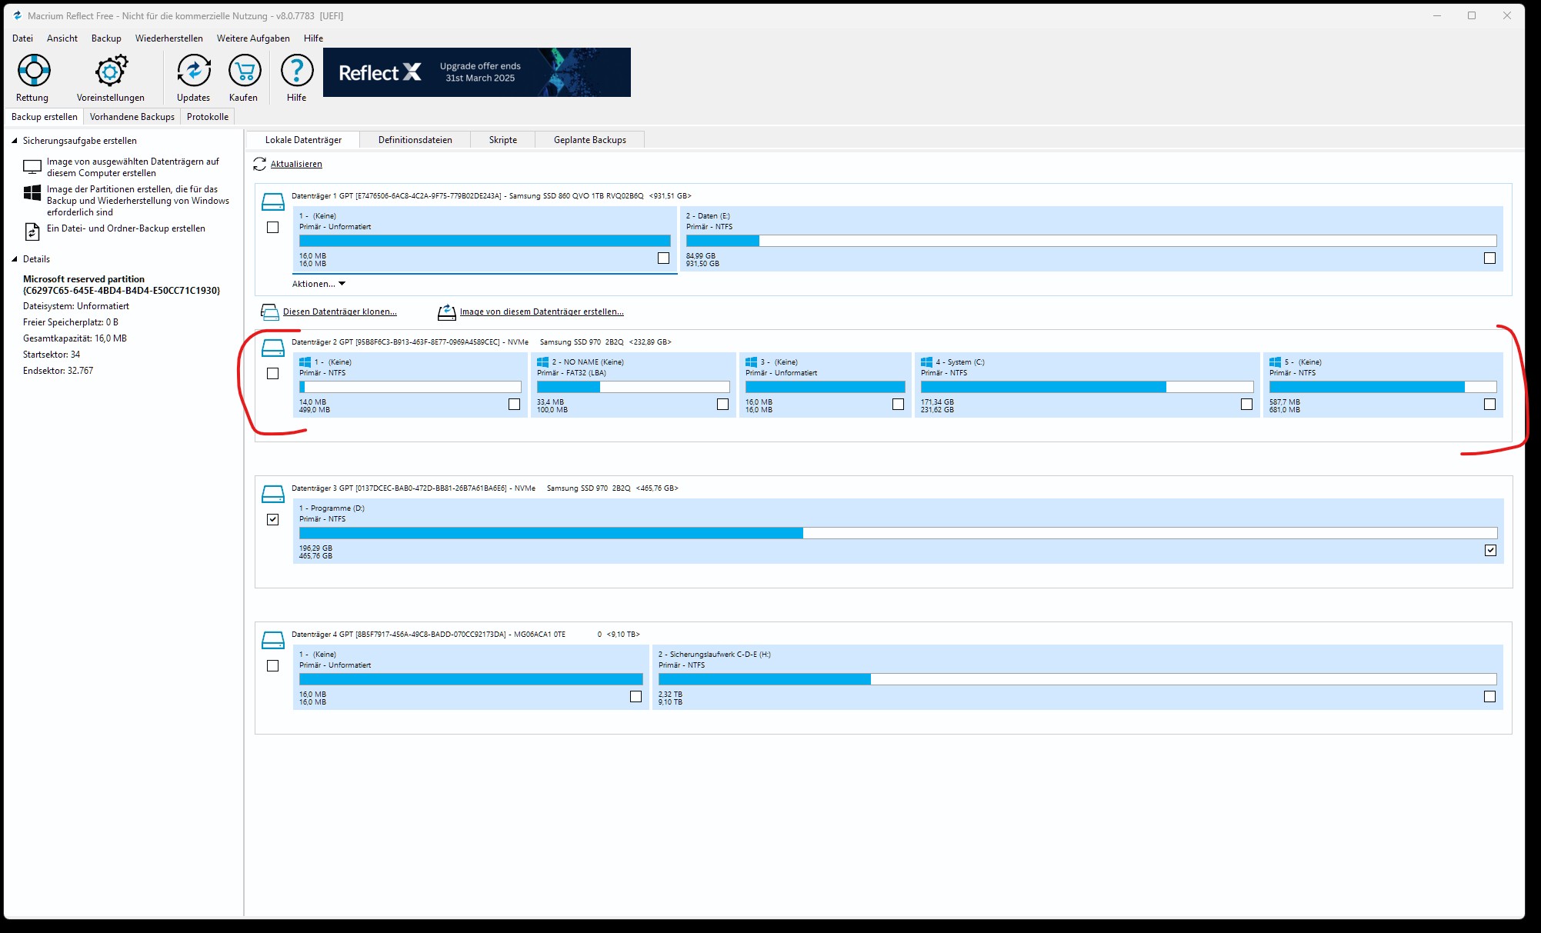Collapse the Details section
The image size is (1541, 933).
[14, 259]
